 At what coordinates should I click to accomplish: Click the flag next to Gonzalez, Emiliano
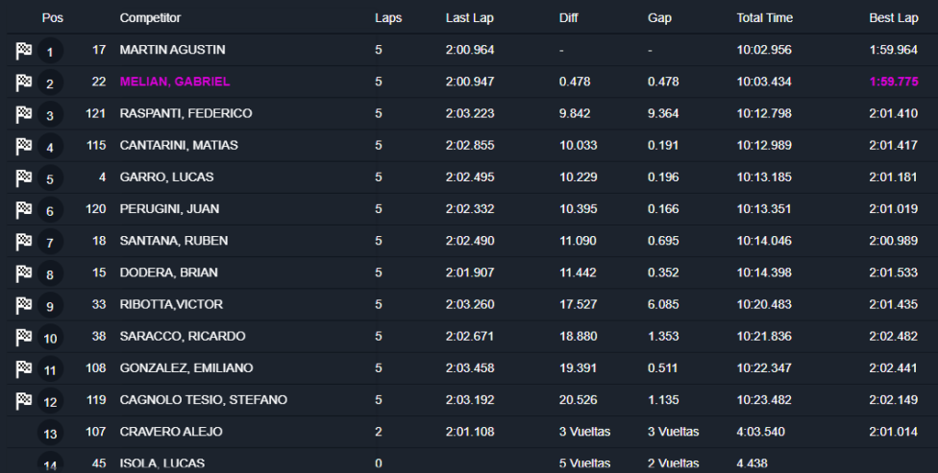tap(24, 368)
